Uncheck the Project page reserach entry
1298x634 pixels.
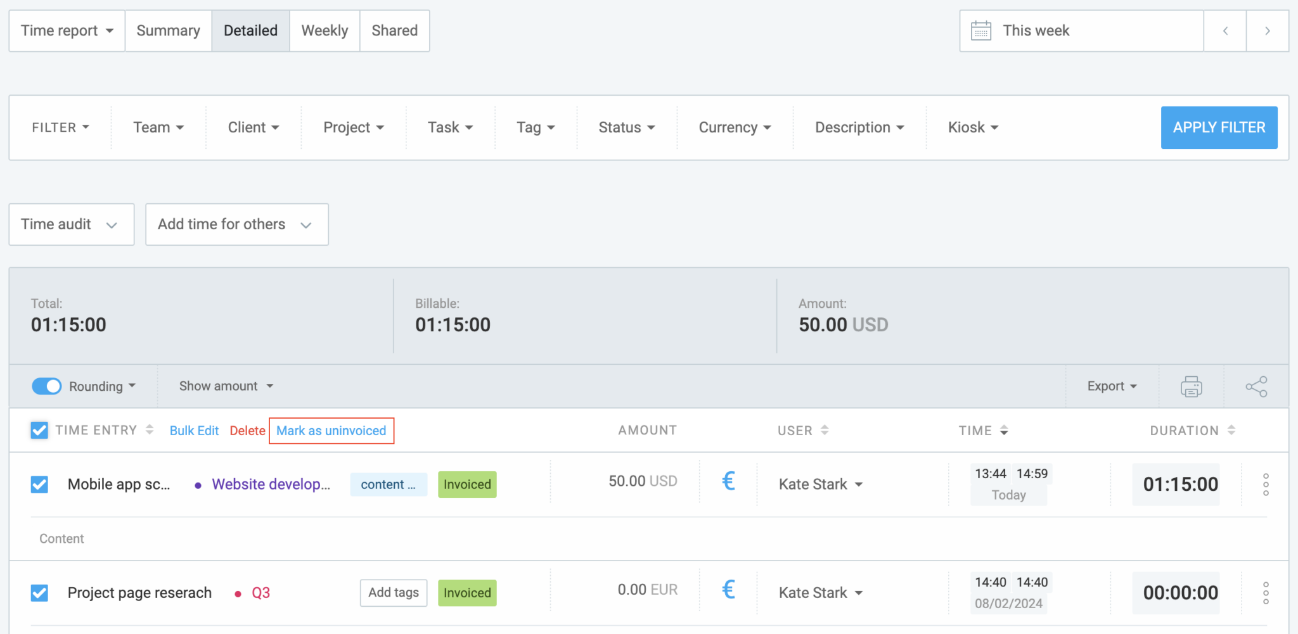39,593
